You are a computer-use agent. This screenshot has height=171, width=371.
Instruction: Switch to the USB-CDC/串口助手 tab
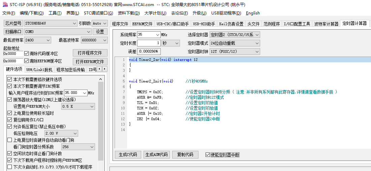173,24
